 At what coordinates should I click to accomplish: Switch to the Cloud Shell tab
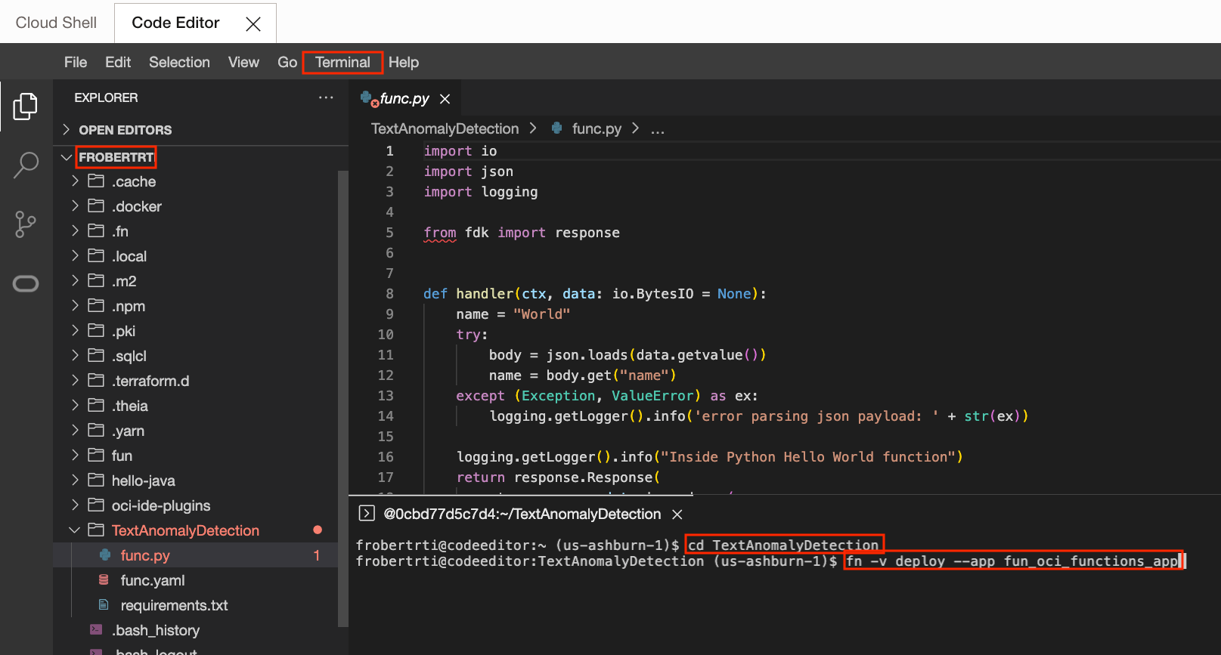point(56,23)
